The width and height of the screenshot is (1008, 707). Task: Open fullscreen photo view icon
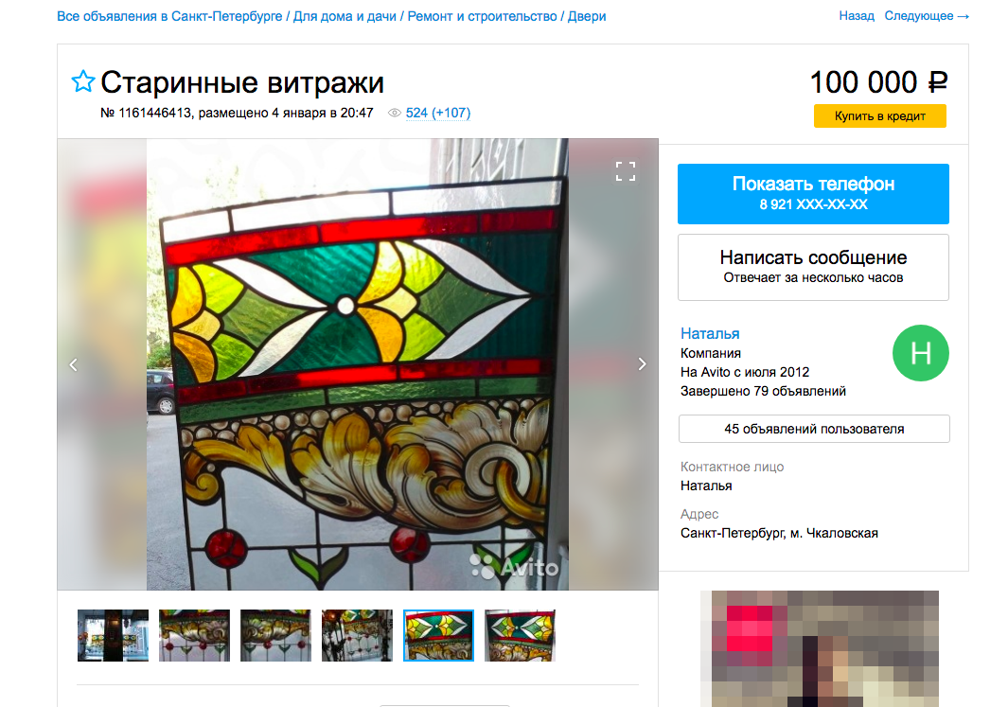coord(625,171)
